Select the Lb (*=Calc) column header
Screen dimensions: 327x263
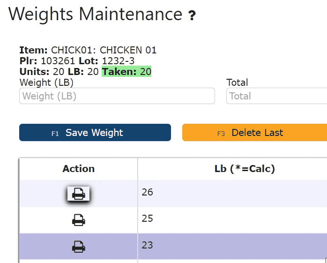tap(245, 169)
